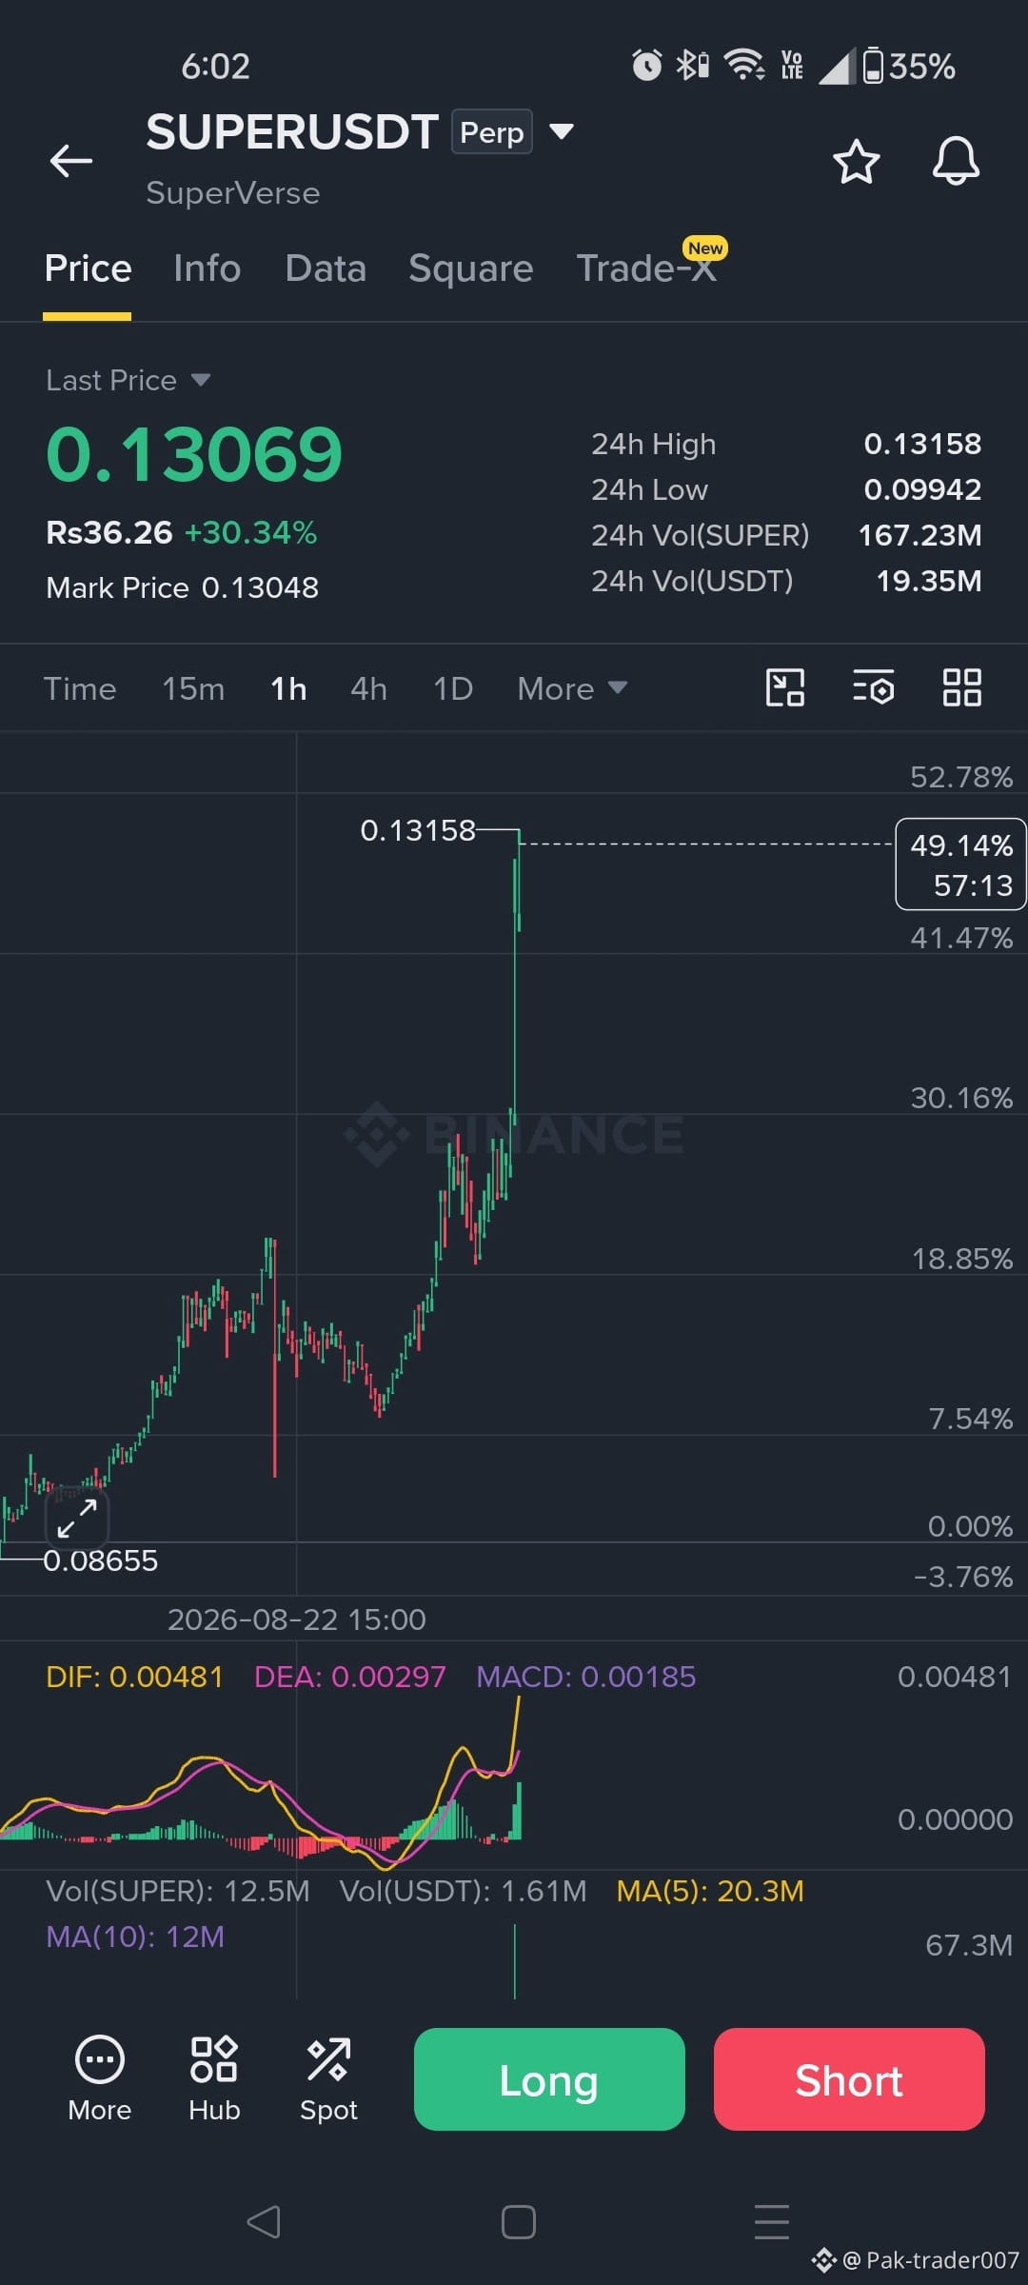Tap 24h Vol(USDT) value 19.35M

[928, 581]
